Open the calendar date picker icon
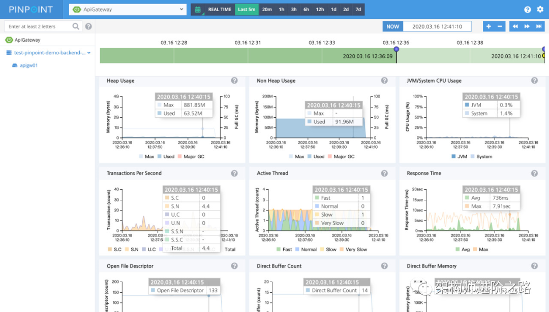This screenshot has width=549, height=312. coord(198,10)
